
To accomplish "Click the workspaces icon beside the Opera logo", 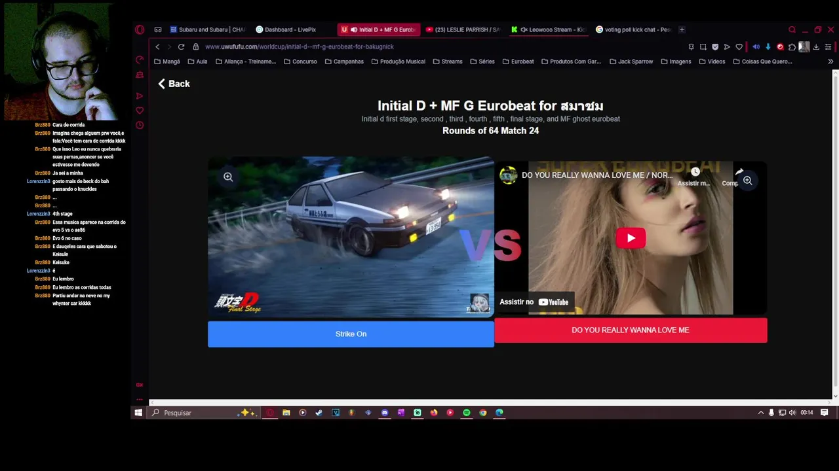I will [158, 29].
